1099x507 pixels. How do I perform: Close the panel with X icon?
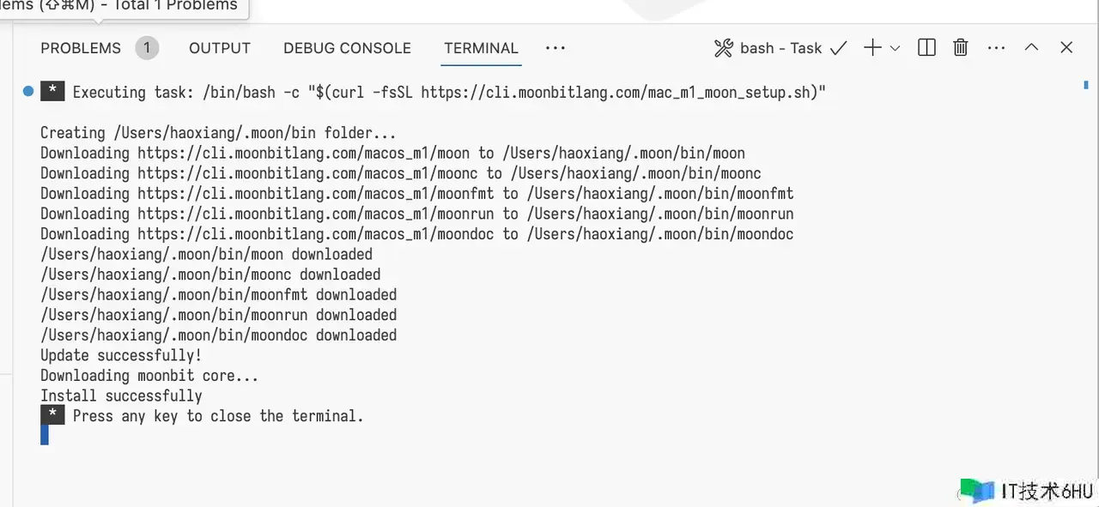coord(1066,48)
